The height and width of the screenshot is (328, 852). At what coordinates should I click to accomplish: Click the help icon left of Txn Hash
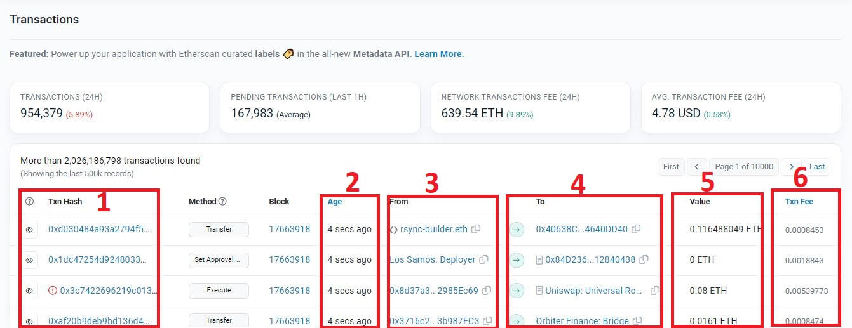29,202
